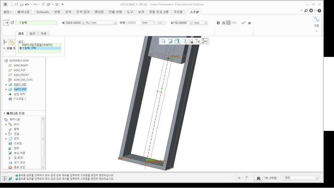
Task: Click the Windows switch icon in quick toolbar
Action: pyautogui.click(x=48, y=4)
